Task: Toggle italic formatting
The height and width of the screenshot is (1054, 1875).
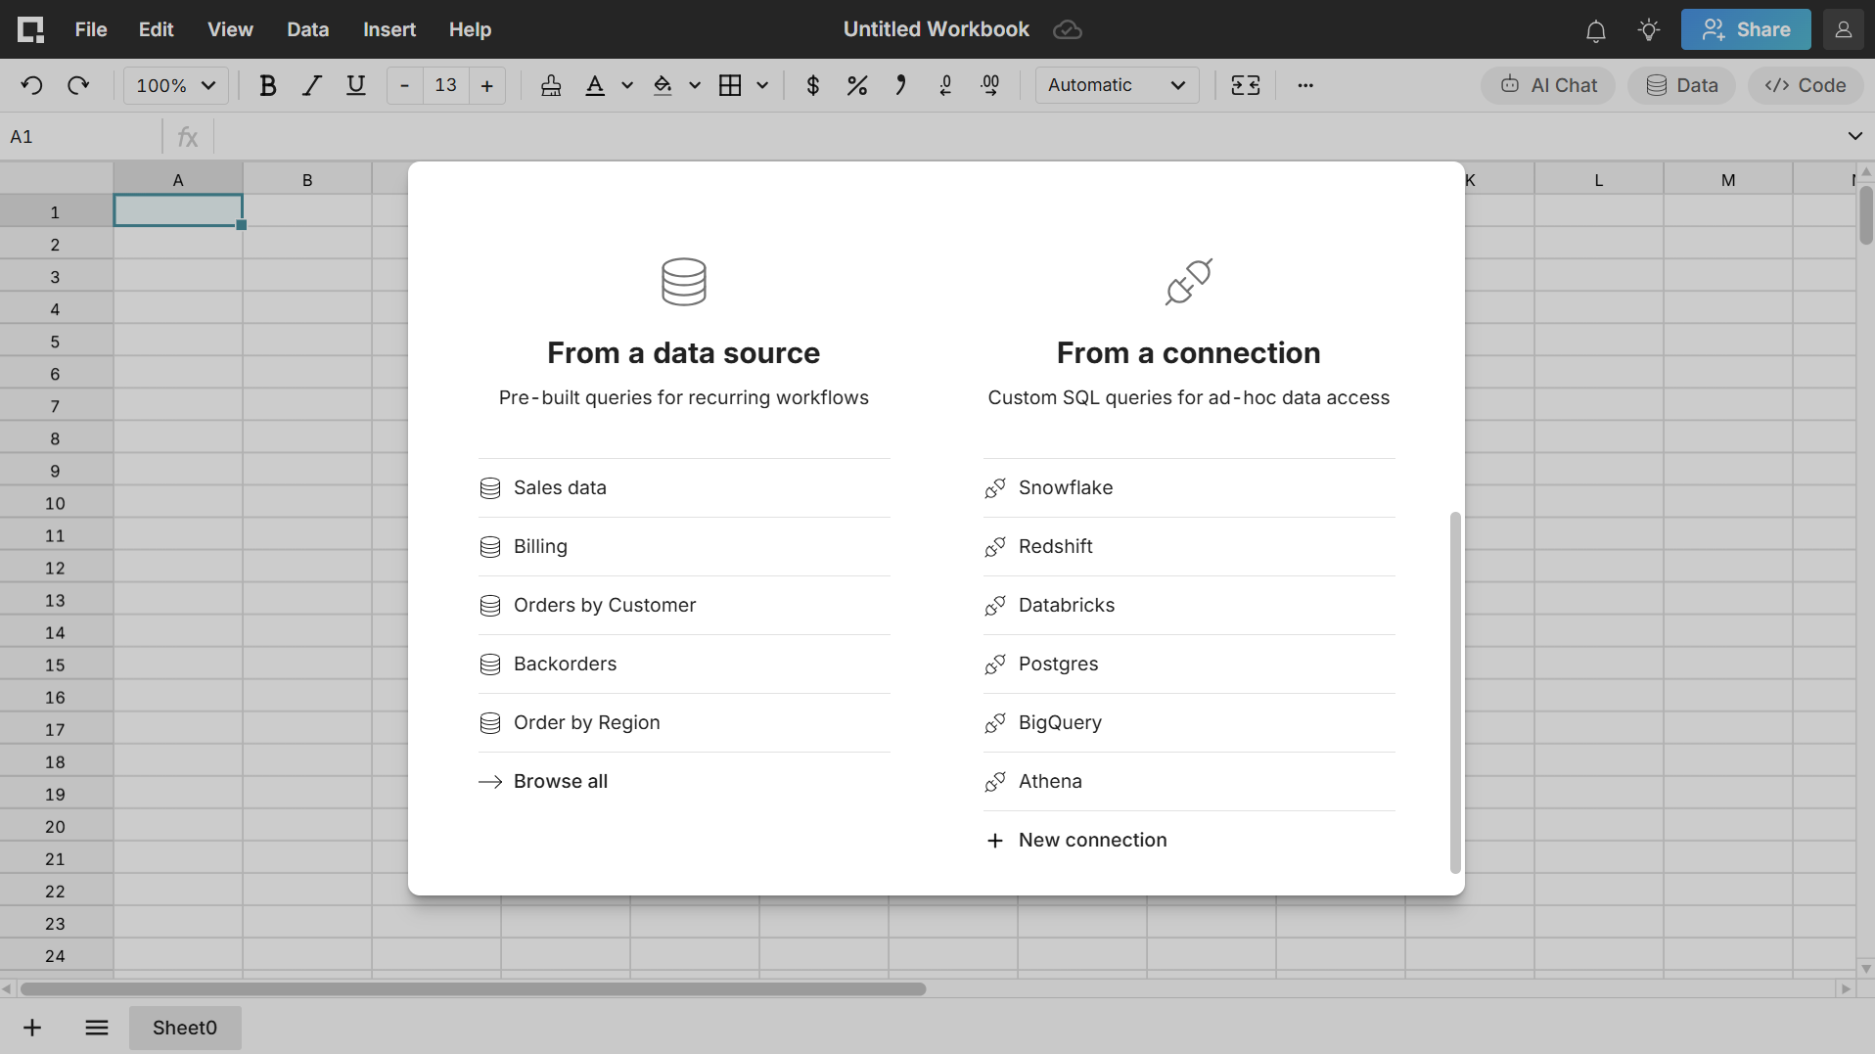Action: pos(312,85)
